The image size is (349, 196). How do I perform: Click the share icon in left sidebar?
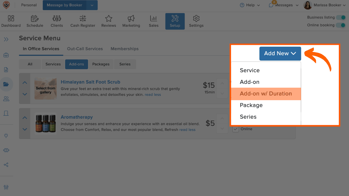coord(6,165)
